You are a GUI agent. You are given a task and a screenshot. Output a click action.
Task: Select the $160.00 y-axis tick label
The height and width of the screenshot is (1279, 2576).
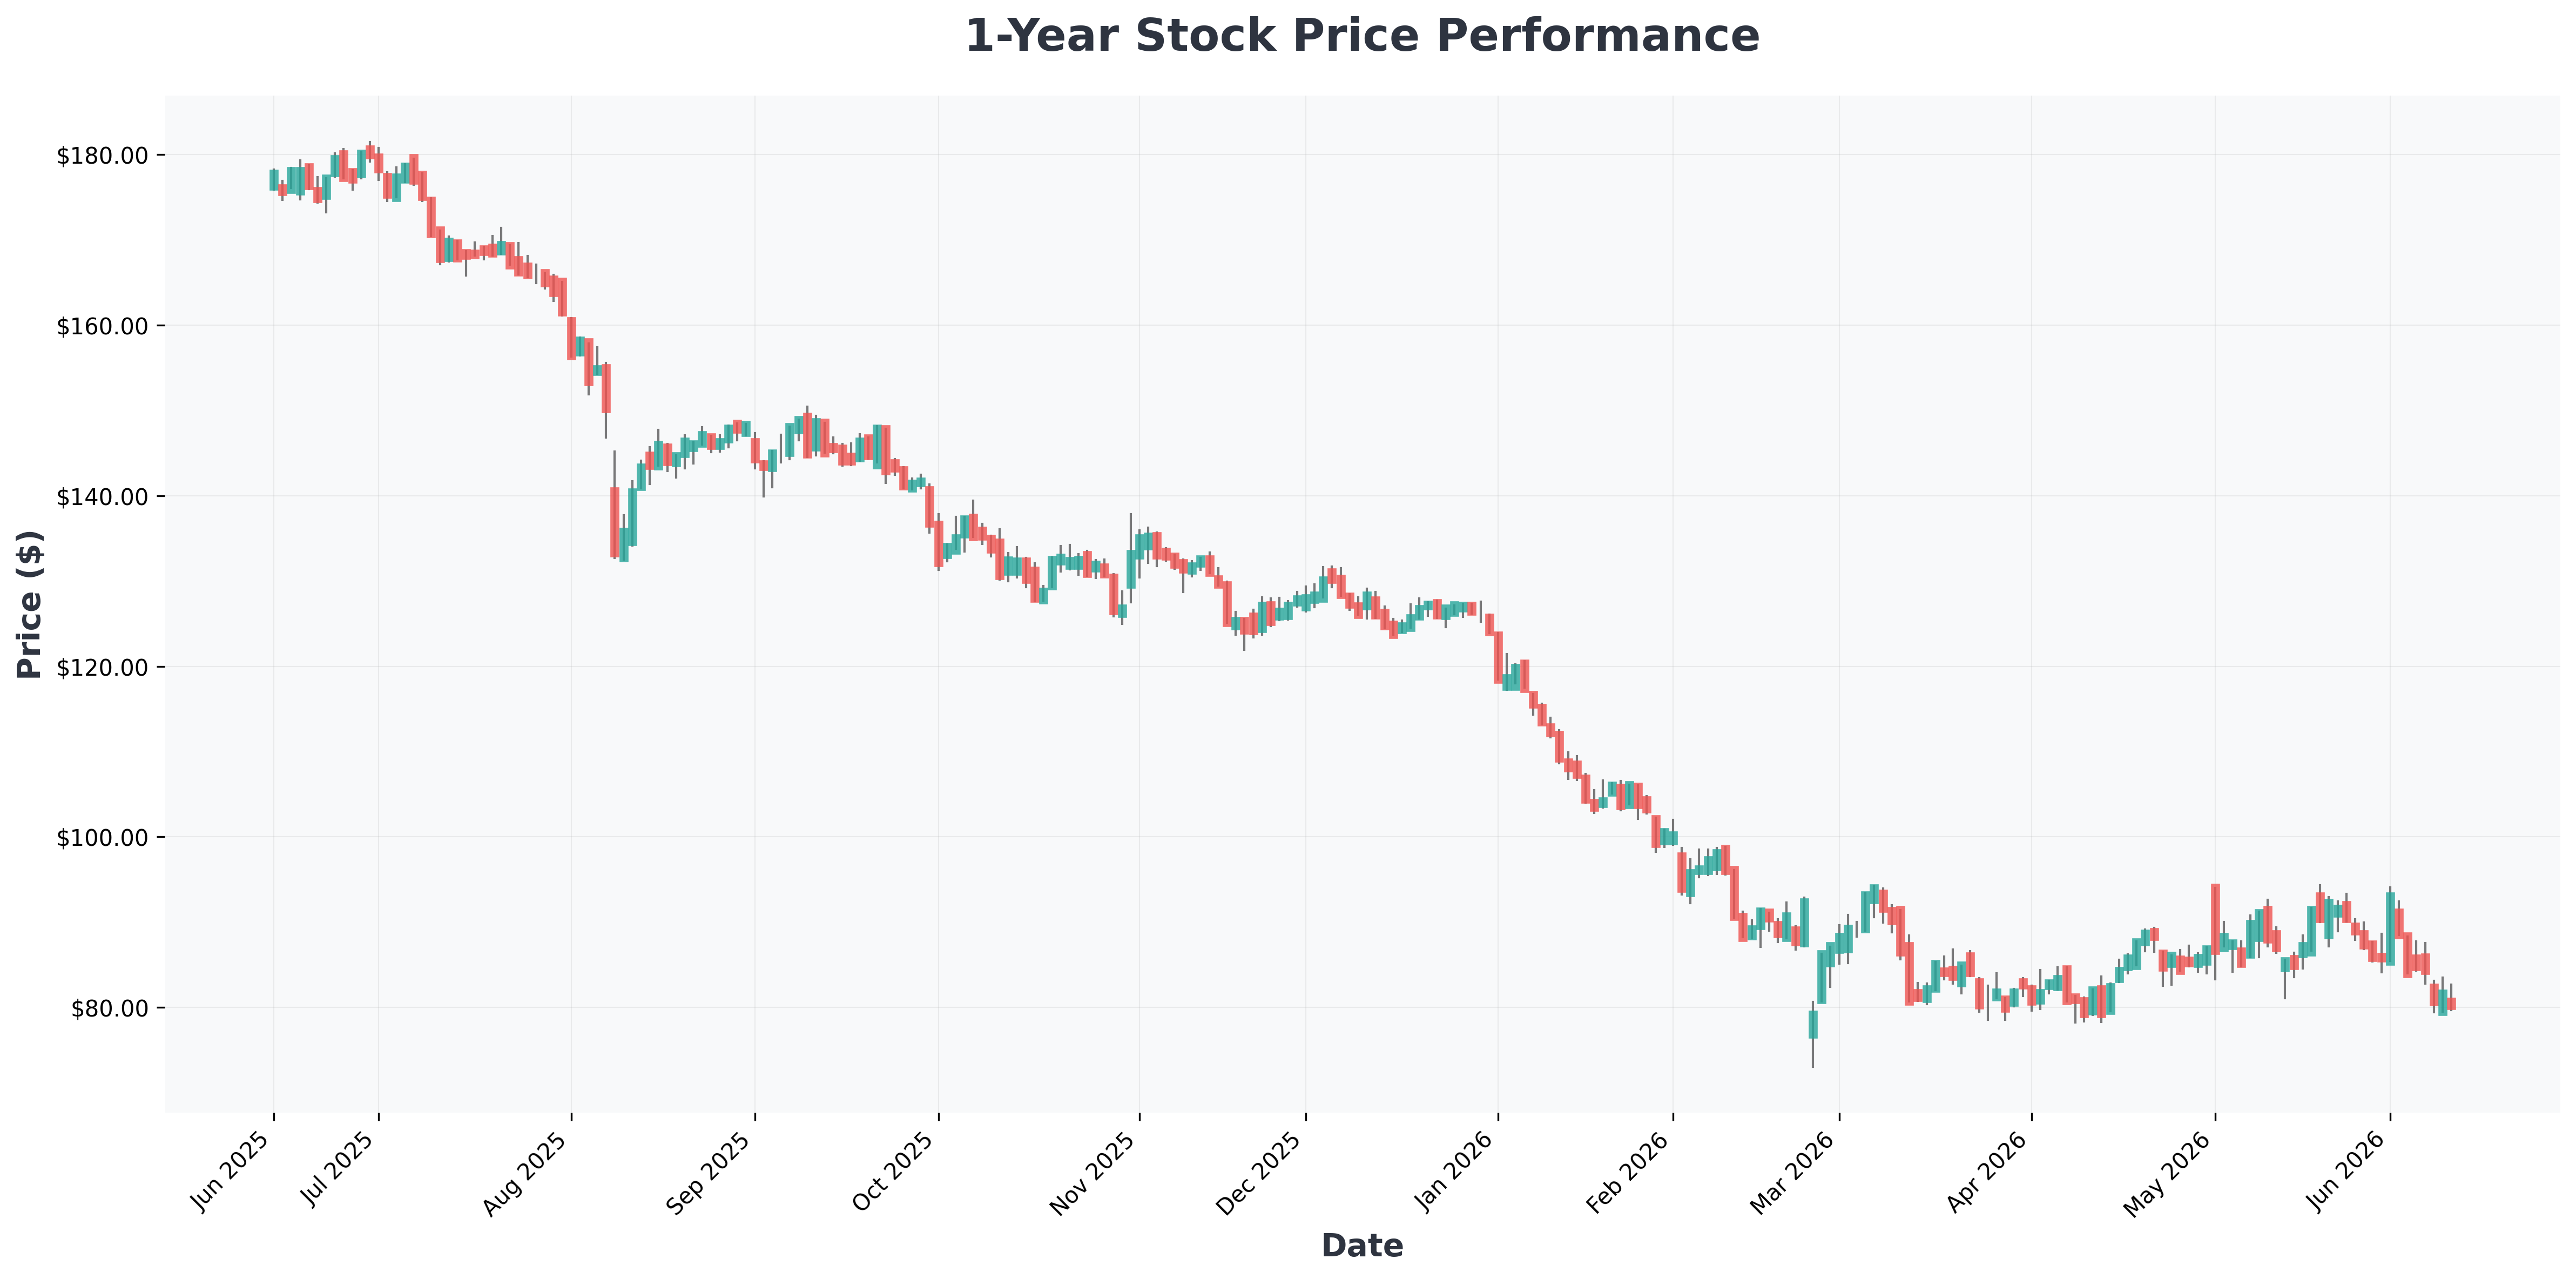point(103,326)
